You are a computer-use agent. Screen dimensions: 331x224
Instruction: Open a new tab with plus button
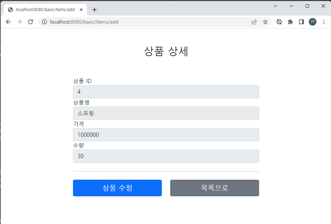94,10
